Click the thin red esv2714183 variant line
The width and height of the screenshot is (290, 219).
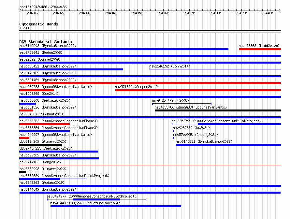150,165
